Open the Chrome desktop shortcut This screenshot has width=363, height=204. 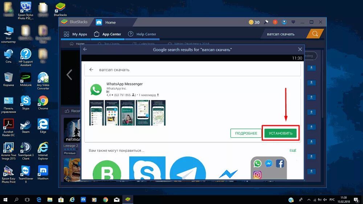tap(43, 103)
